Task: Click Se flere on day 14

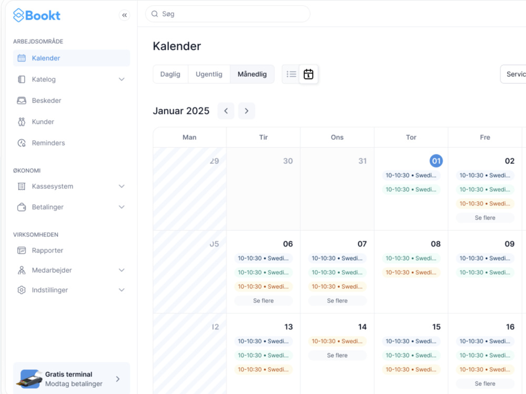Action: pos(337,356)
